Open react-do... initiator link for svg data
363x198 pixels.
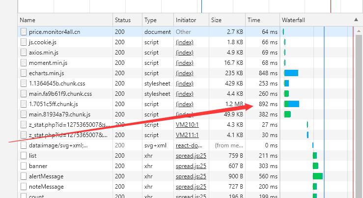(x=190, y=145)
